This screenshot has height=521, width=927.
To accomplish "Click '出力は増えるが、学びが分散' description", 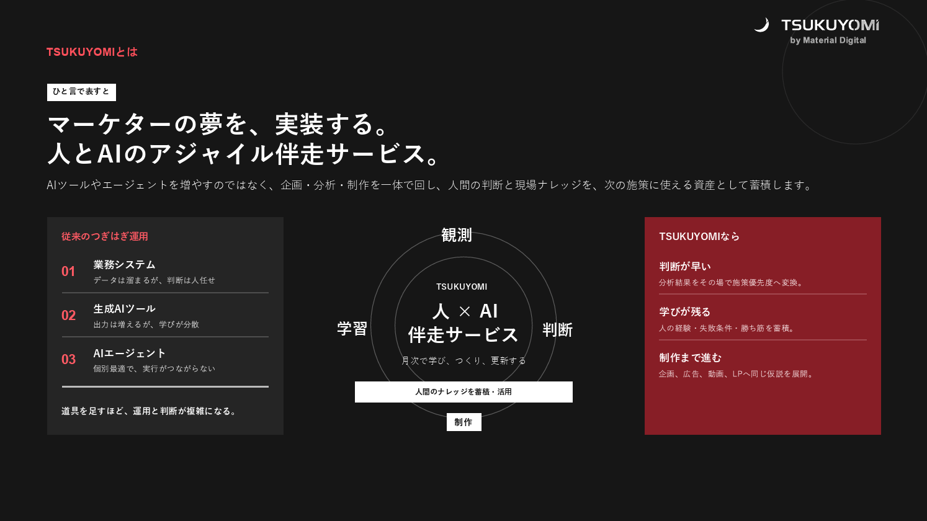I will (146, 324).
